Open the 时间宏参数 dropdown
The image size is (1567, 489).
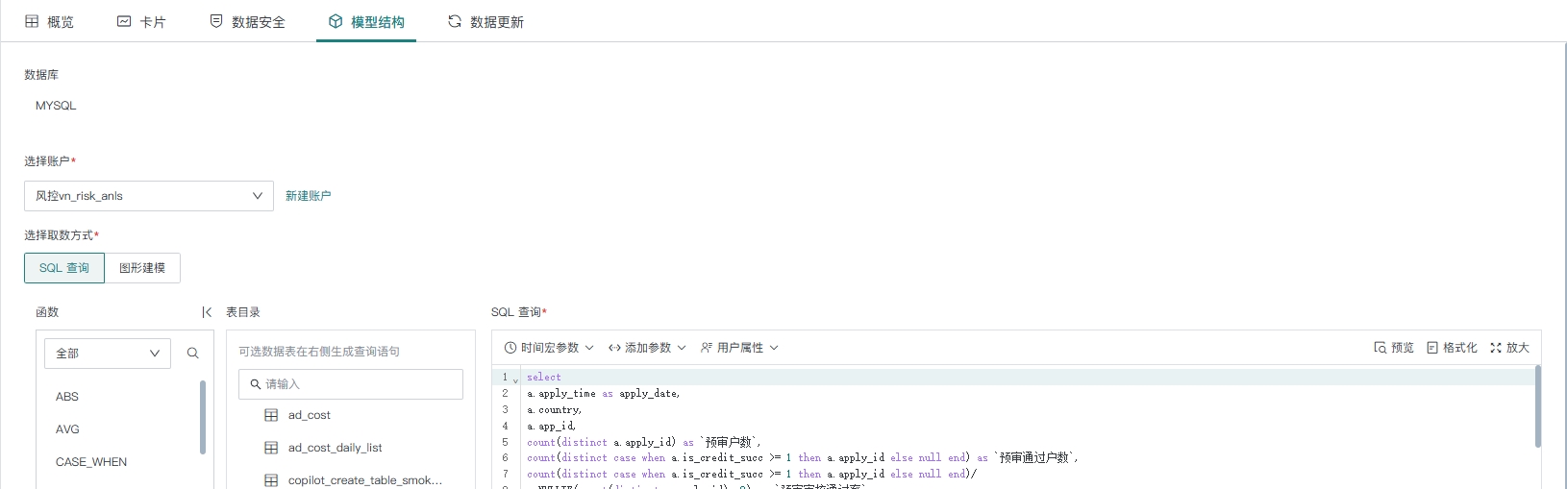(549, 348)
